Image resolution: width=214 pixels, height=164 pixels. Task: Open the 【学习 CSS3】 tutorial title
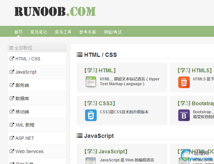[100, 103]
